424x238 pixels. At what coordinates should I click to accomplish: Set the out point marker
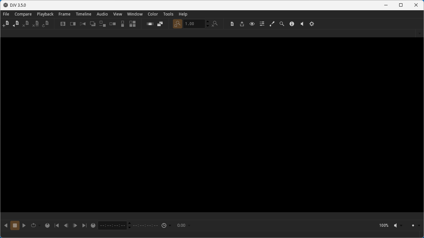coord(93,225)
